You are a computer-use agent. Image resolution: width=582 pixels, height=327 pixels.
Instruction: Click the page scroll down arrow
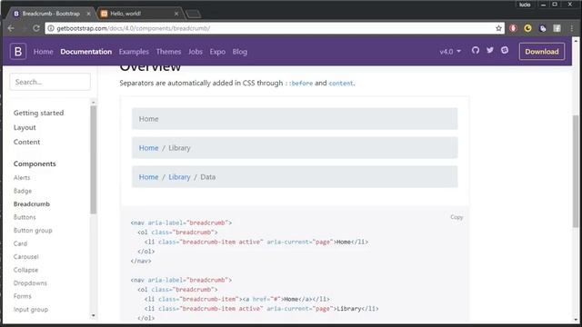[576, 320]
